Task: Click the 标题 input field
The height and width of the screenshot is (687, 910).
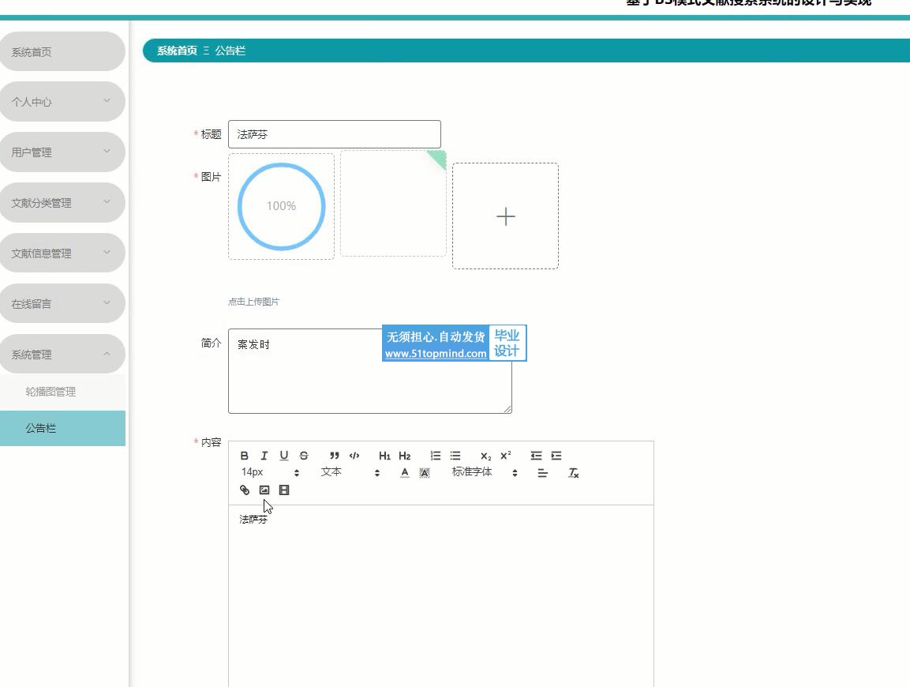Action: click(x=335, y=134)
